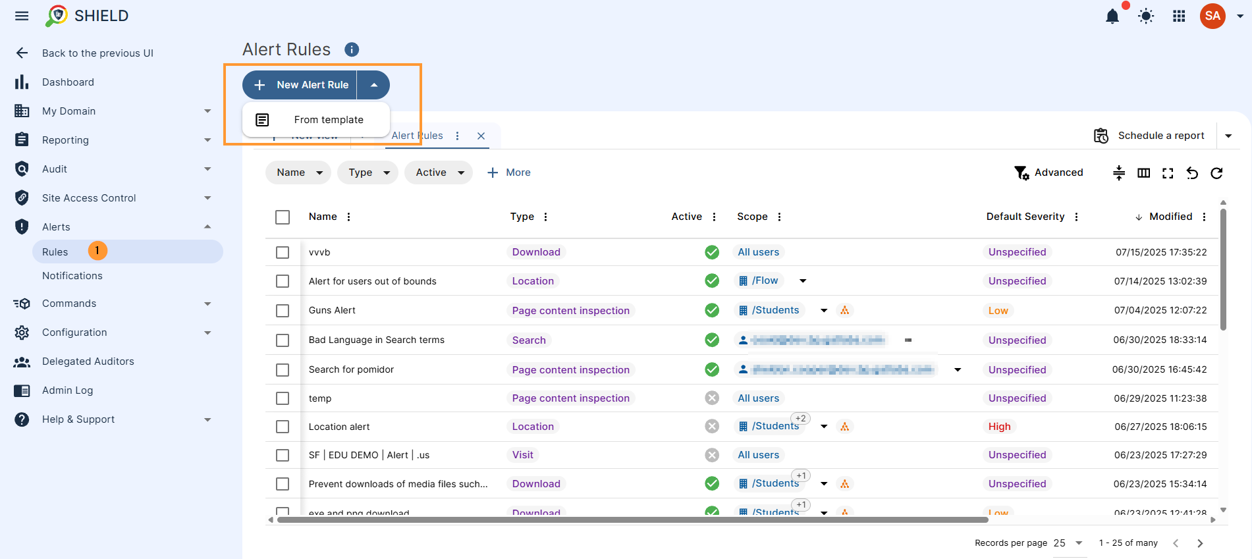Click the Schedule a report button
1252x559 pixels.
1149,136
